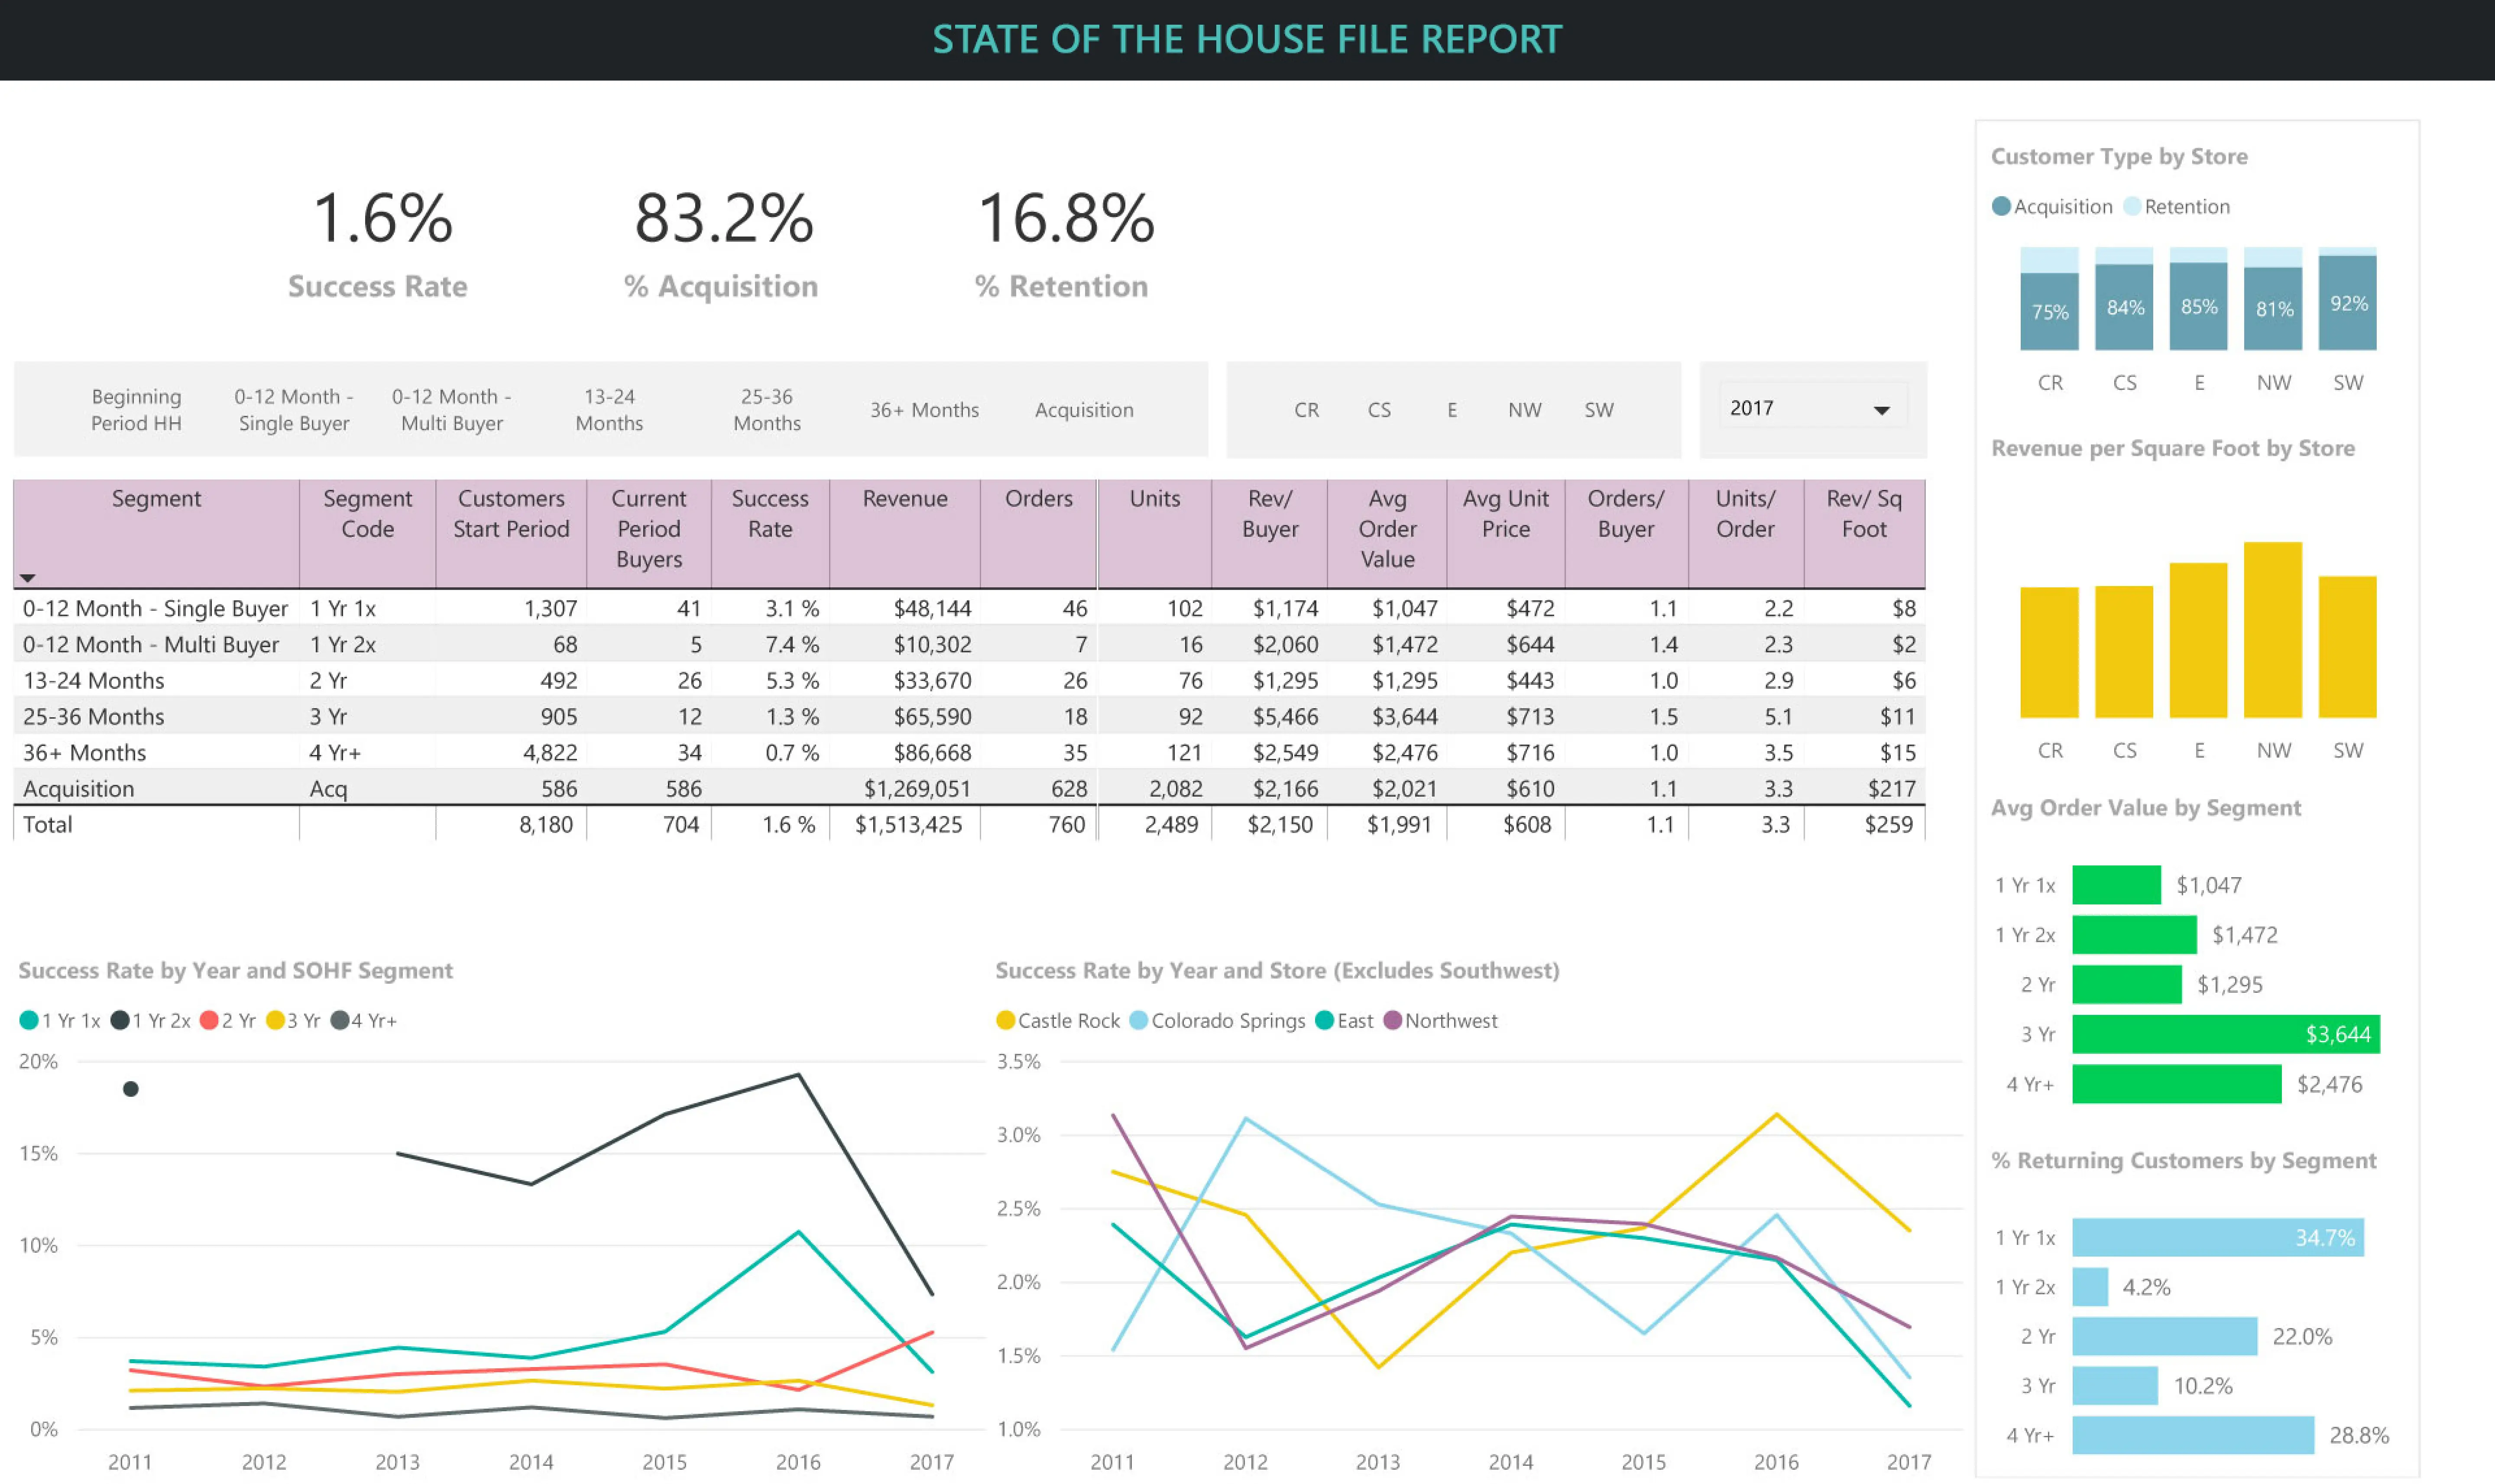Viewport: 2495px width, 1484px height.
Task: Sort by Units/ Order column header
Action: pos(1746,533)
